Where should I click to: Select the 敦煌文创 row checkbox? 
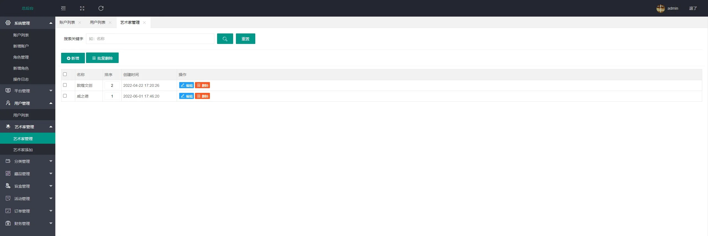pyautogui.click(x=65, y=85)
